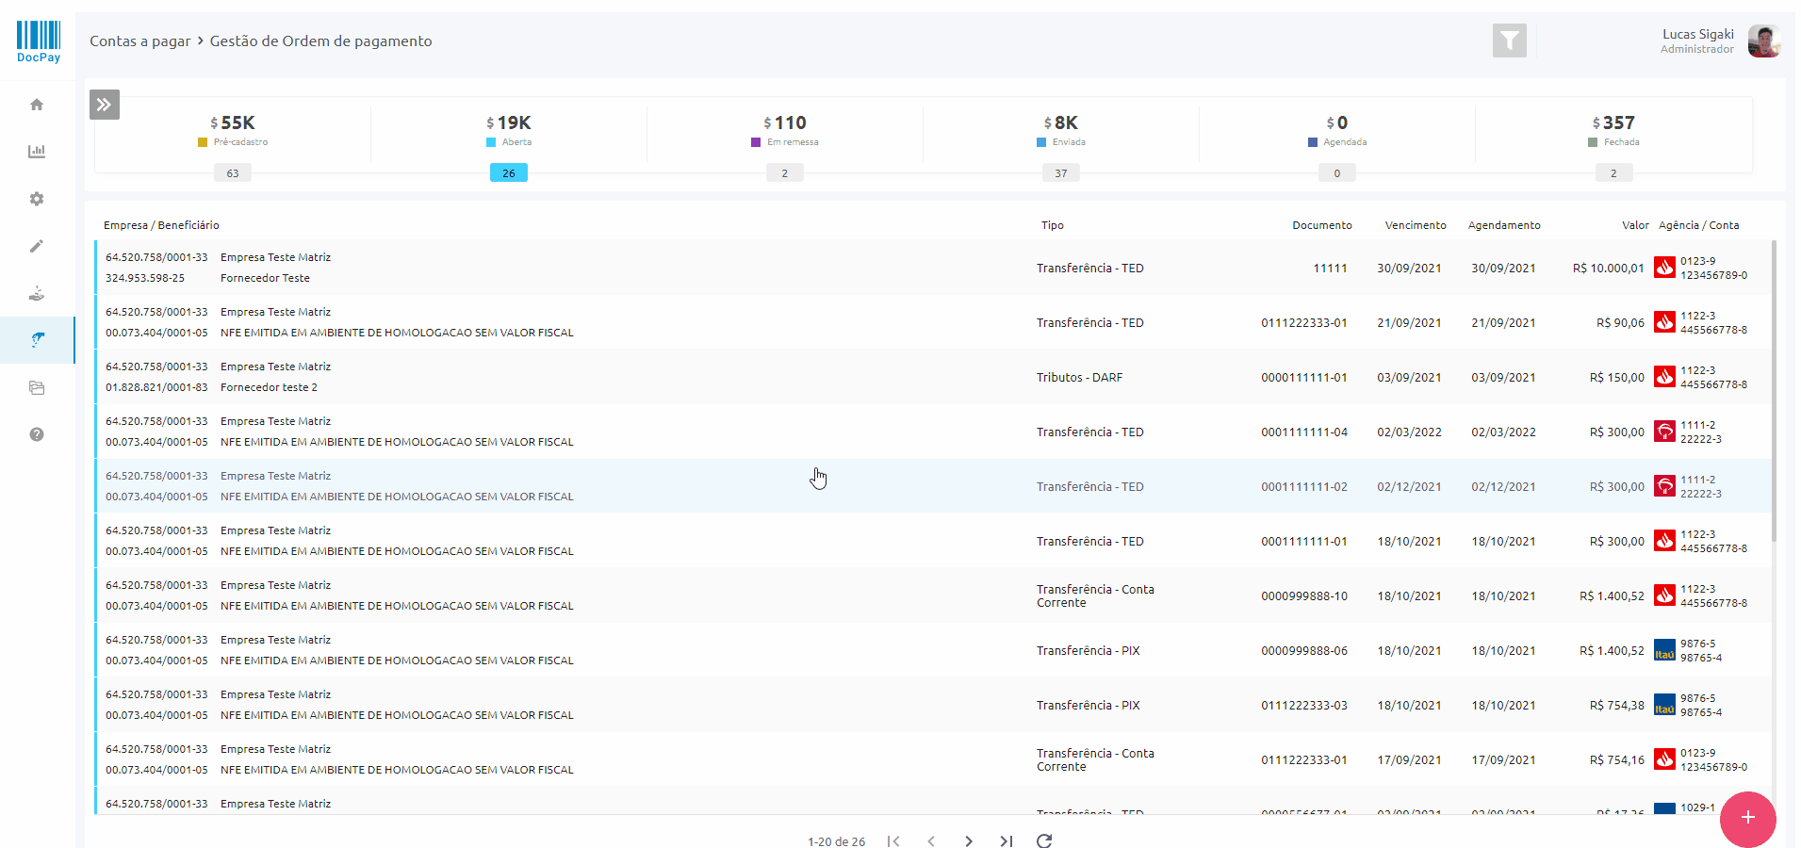Click the Tipo column header
This screenshot has height=848, width=1801.
(x=1053, y=225)
